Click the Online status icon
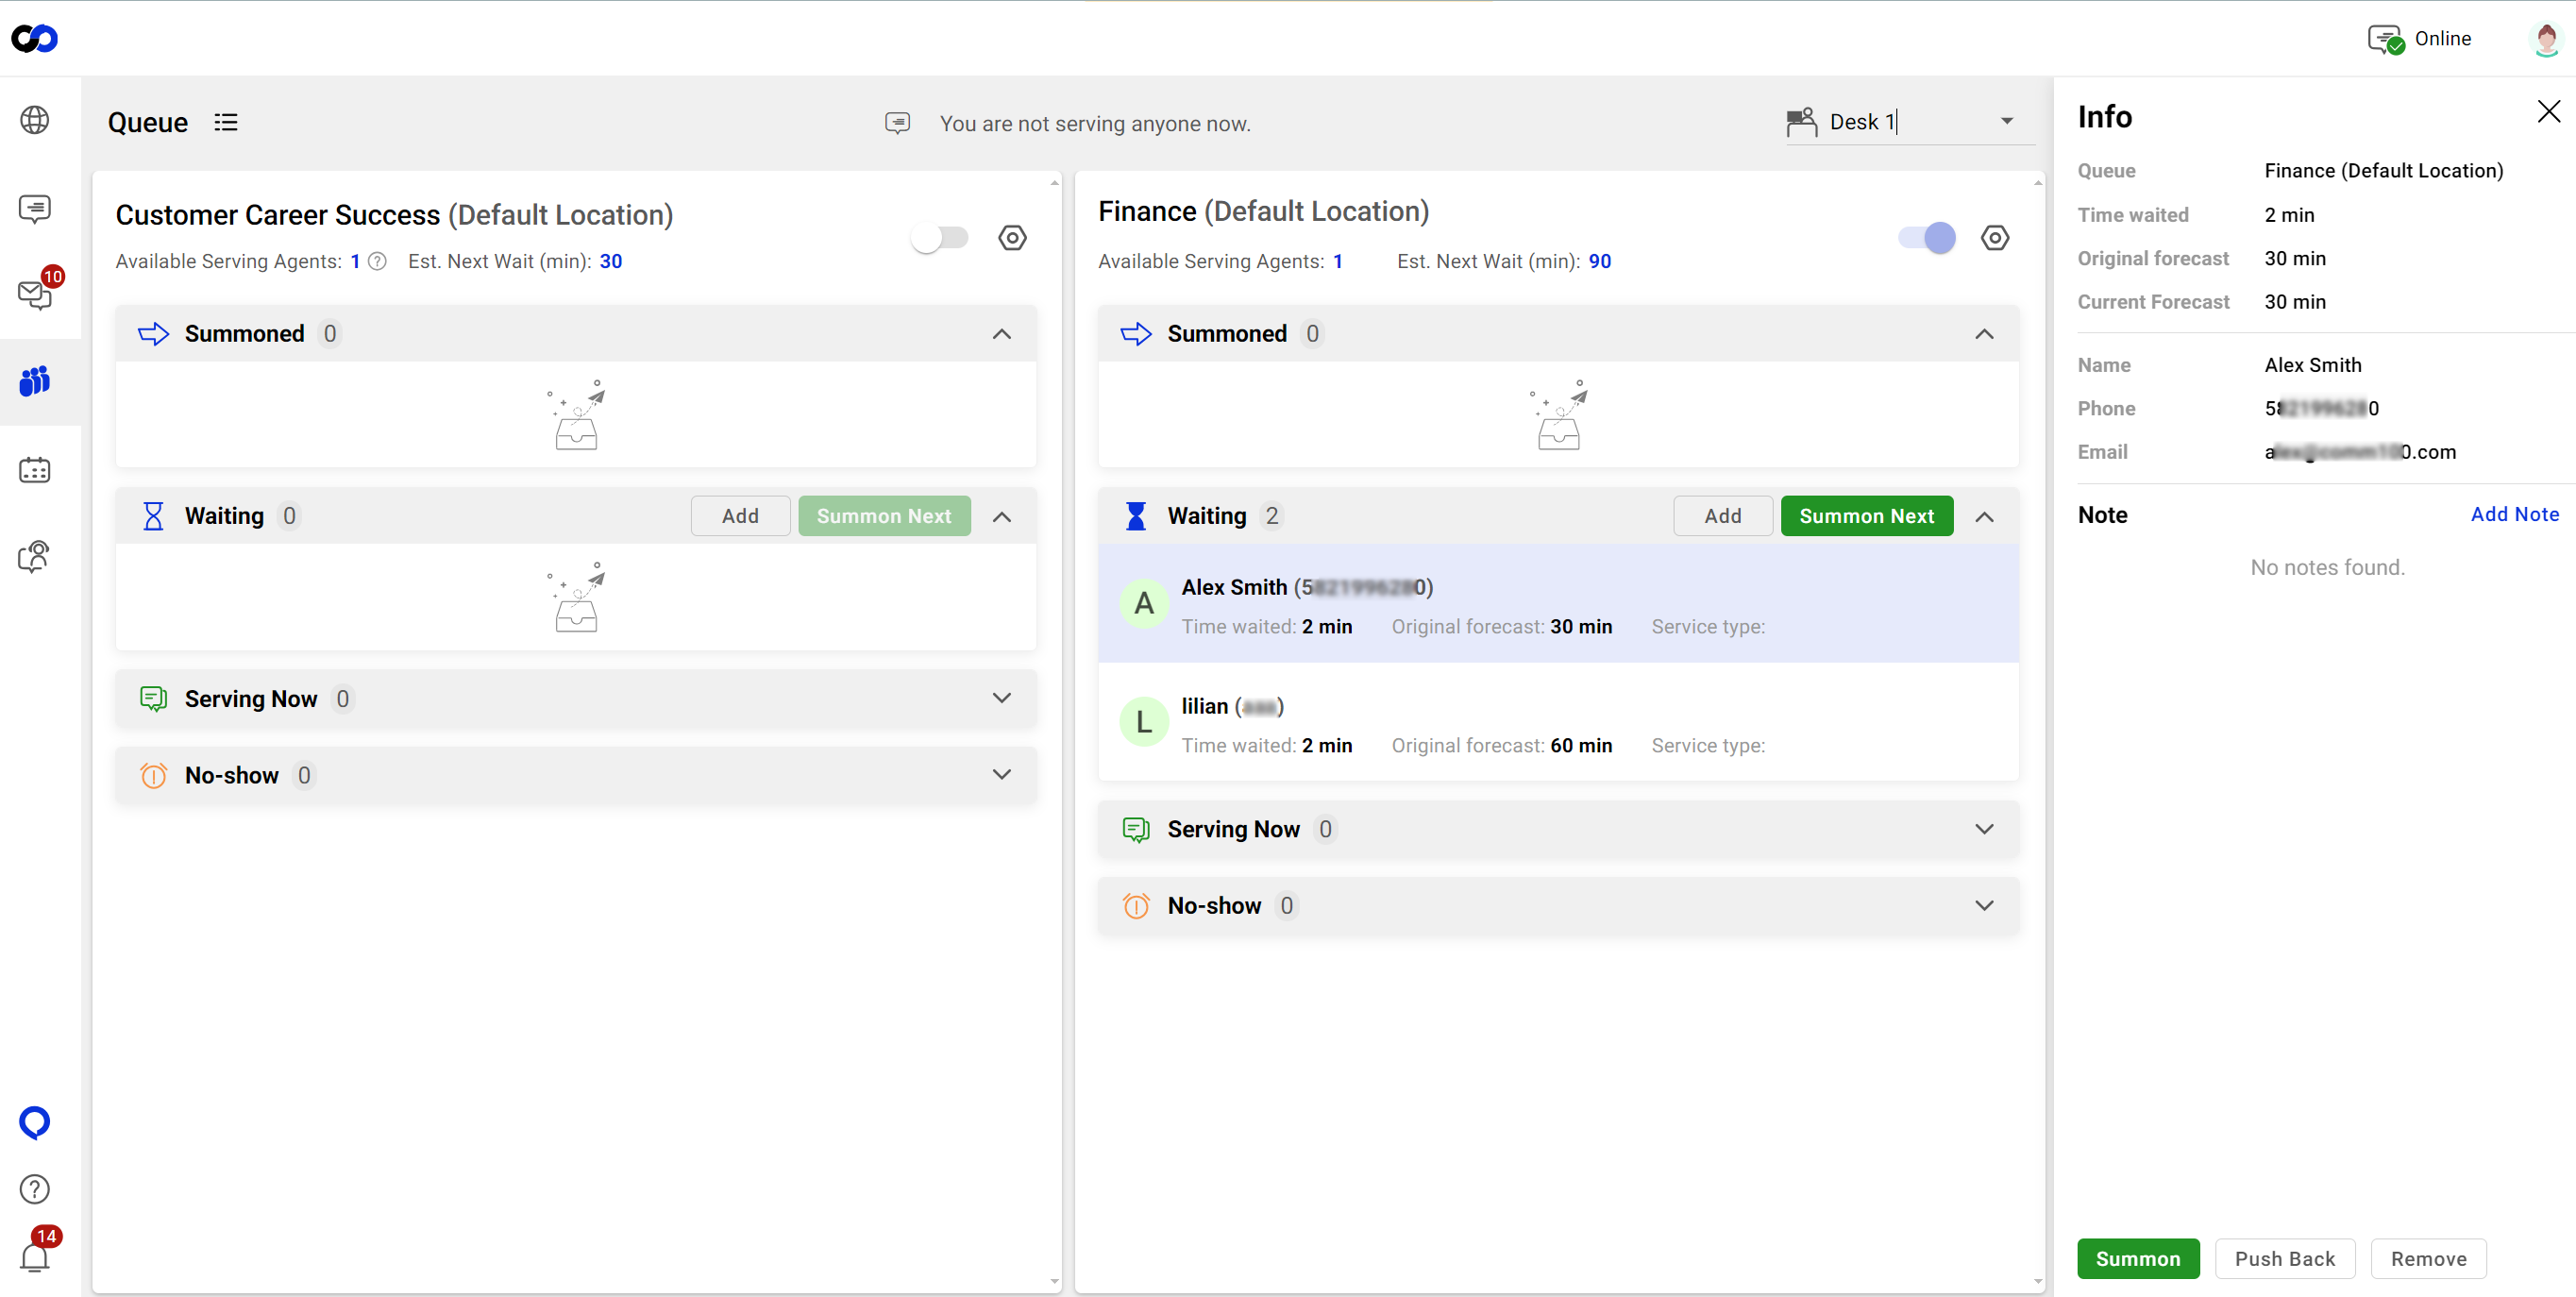Viewport: 2576px width, 1297px height. (x=2387, y=40)
